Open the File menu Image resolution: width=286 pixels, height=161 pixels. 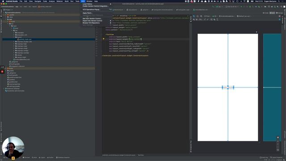tap(21, 1)
